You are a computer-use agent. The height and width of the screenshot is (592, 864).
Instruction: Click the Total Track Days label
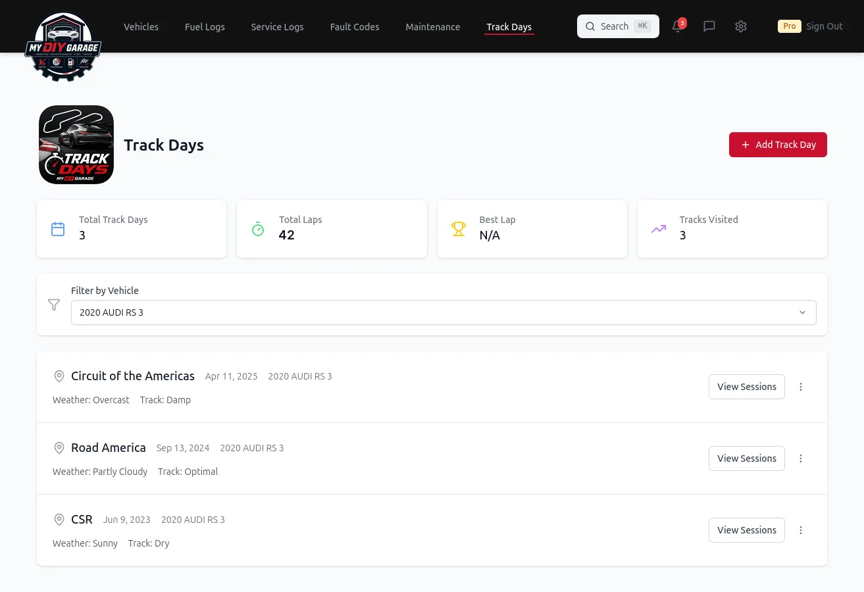[113, 220]
